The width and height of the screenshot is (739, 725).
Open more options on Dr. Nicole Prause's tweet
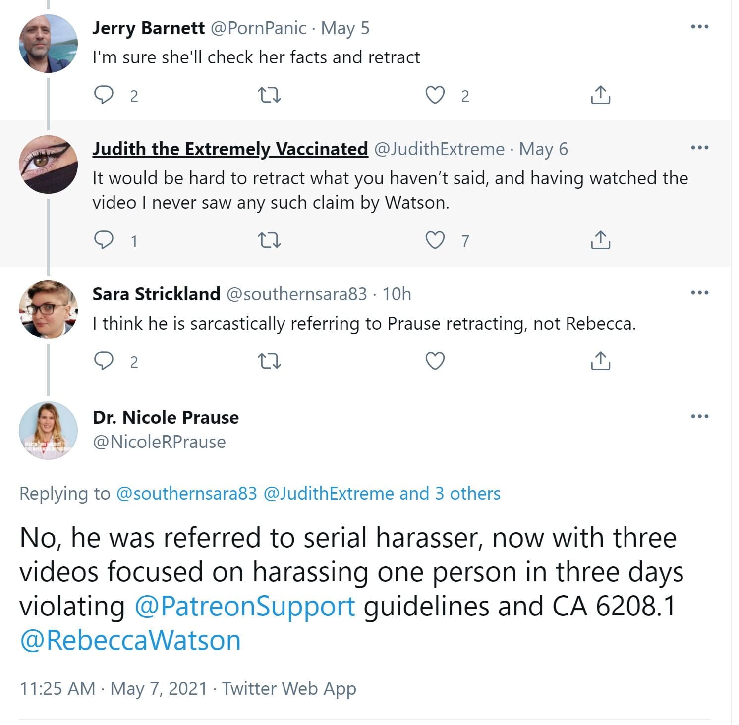coord(699,416)
